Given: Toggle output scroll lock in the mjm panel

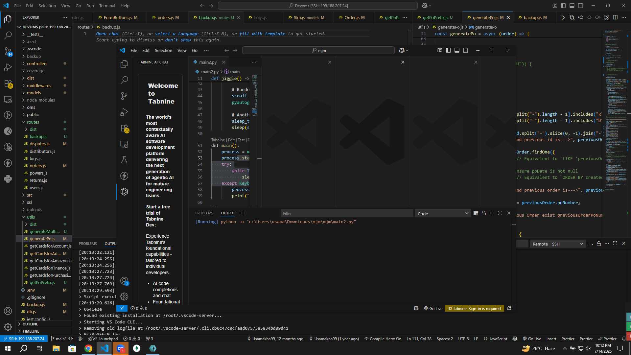Looking at the screenshot, I should tap(484, 213).
